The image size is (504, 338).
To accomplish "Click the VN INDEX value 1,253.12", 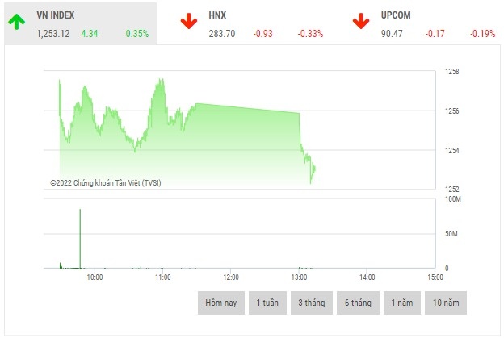I will pyautogui.click(x=53, y=34).
